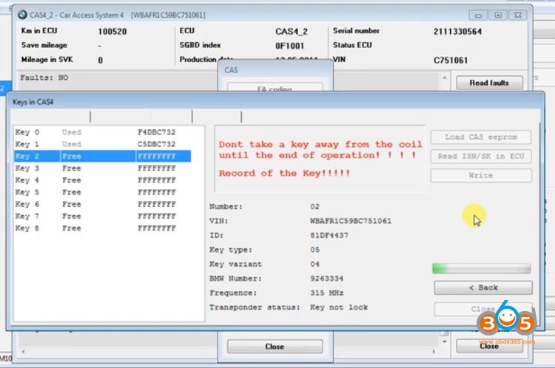555x368 pixels.
Task: Select the Key 0 row in key list
Action: click(103, 132)
